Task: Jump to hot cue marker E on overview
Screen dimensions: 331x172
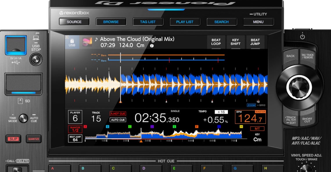Action: point(175,127)
